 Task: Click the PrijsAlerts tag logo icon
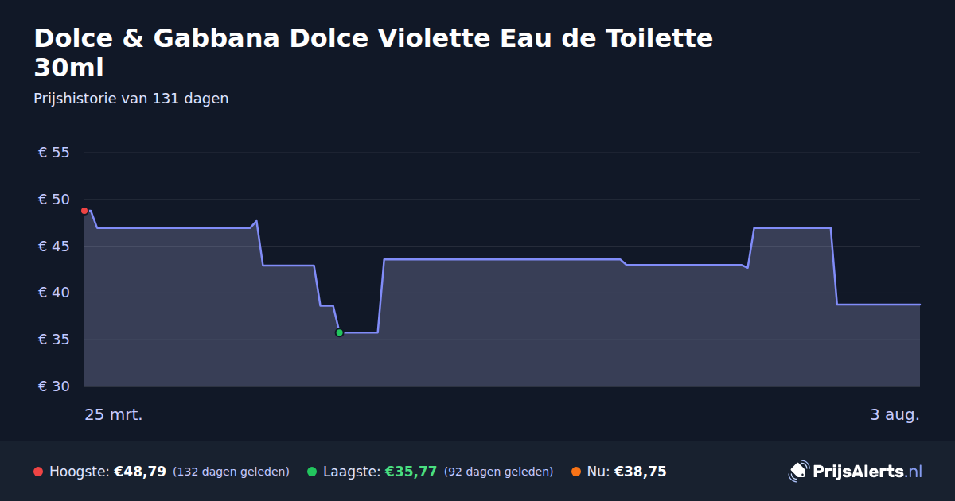coord(798,472)
